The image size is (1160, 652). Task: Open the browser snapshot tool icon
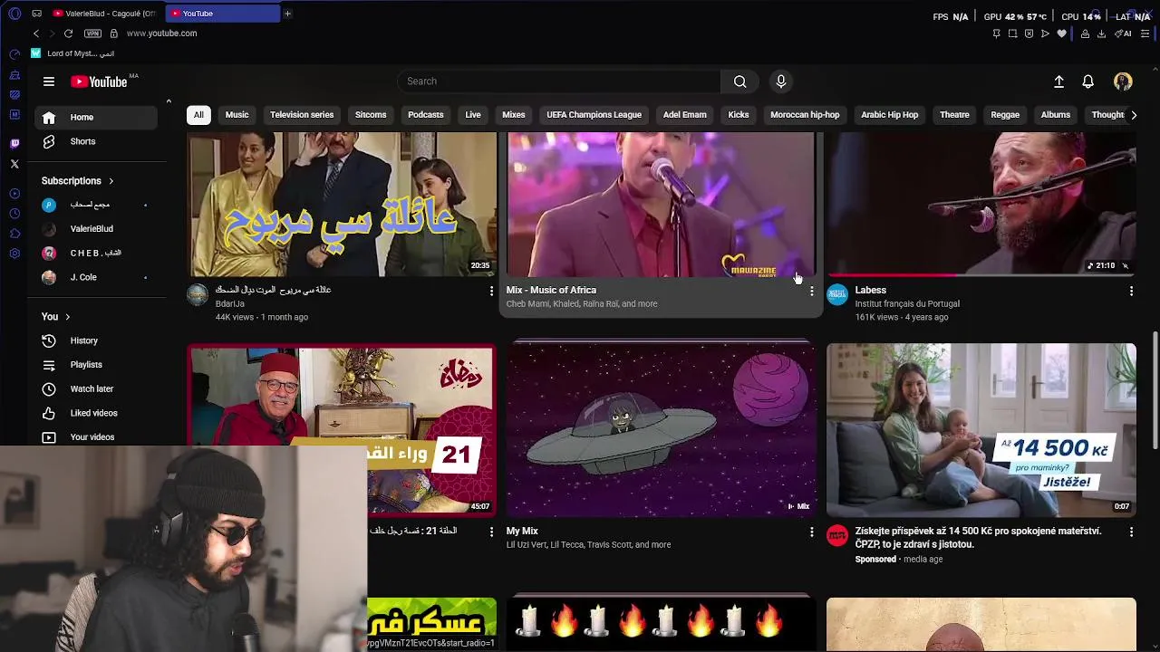tap(1012, 34)
